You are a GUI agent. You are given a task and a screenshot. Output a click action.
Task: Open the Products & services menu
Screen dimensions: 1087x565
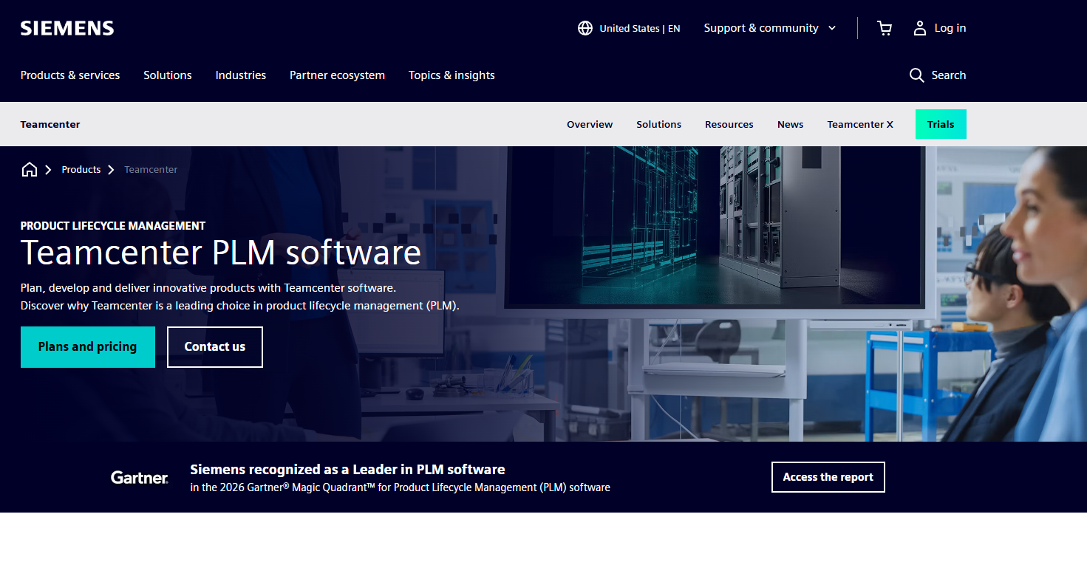70,75
